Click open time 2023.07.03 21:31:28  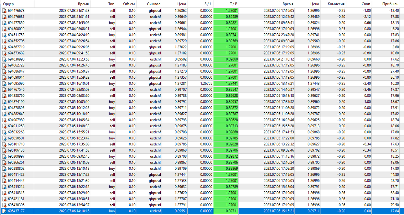coord(74,11)
